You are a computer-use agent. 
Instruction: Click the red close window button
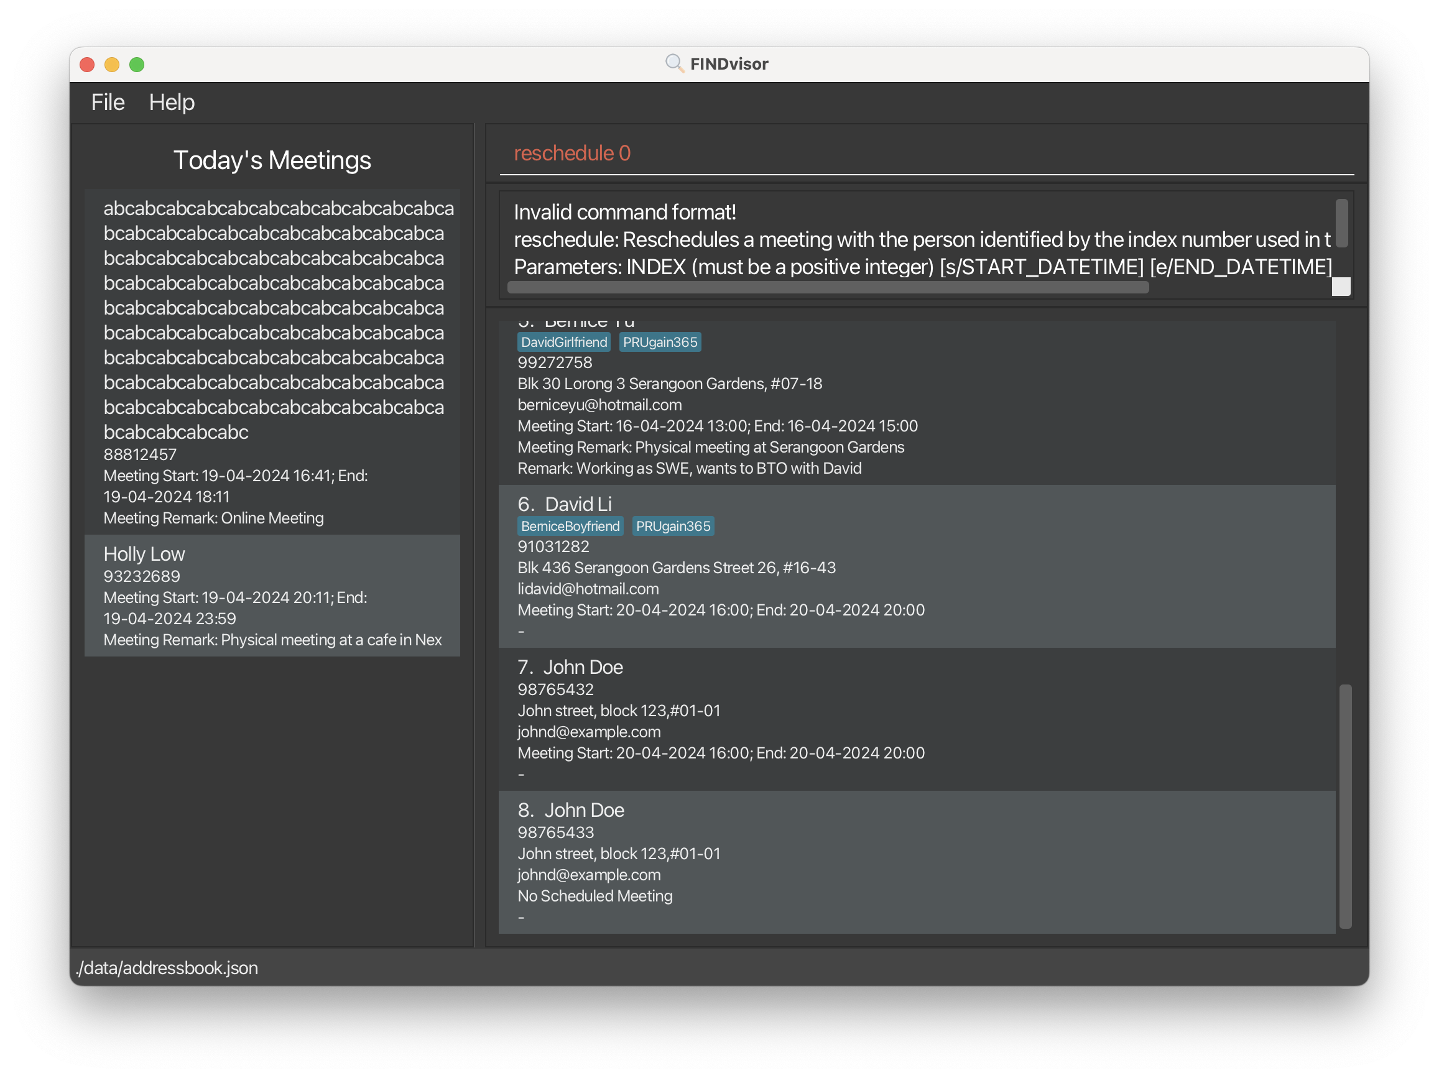pos(87,65)
